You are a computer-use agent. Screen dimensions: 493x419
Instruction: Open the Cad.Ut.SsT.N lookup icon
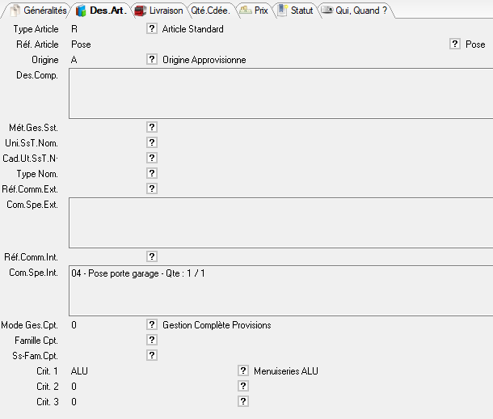click(x=152, y=158)
